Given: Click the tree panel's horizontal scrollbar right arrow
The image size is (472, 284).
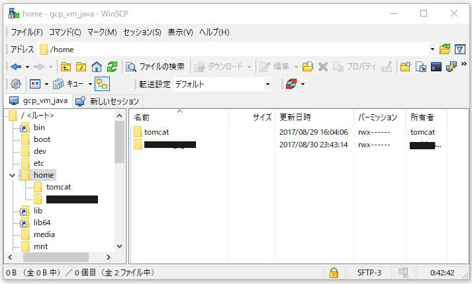Looking at the screenshot, I should pyautogui.click(x=109, y=258).
